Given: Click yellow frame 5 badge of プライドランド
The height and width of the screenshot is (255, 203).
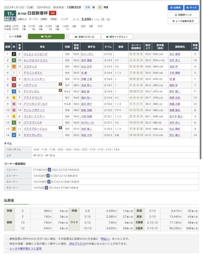Looking at the screenshot, I should pyautogui.click(x=14, y=98).
